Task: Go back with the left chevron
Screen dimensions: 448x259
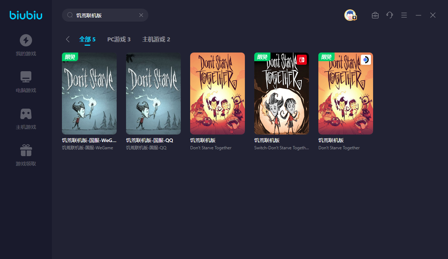Action: click(68, 39)
